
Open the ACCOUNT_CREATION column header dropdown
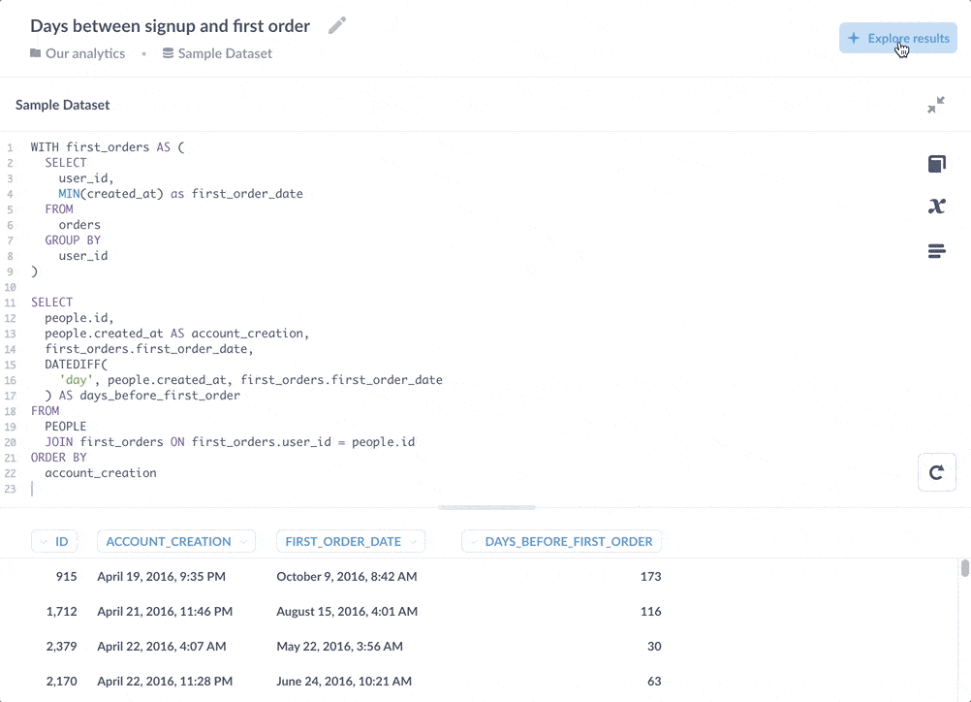pos(241,541)
